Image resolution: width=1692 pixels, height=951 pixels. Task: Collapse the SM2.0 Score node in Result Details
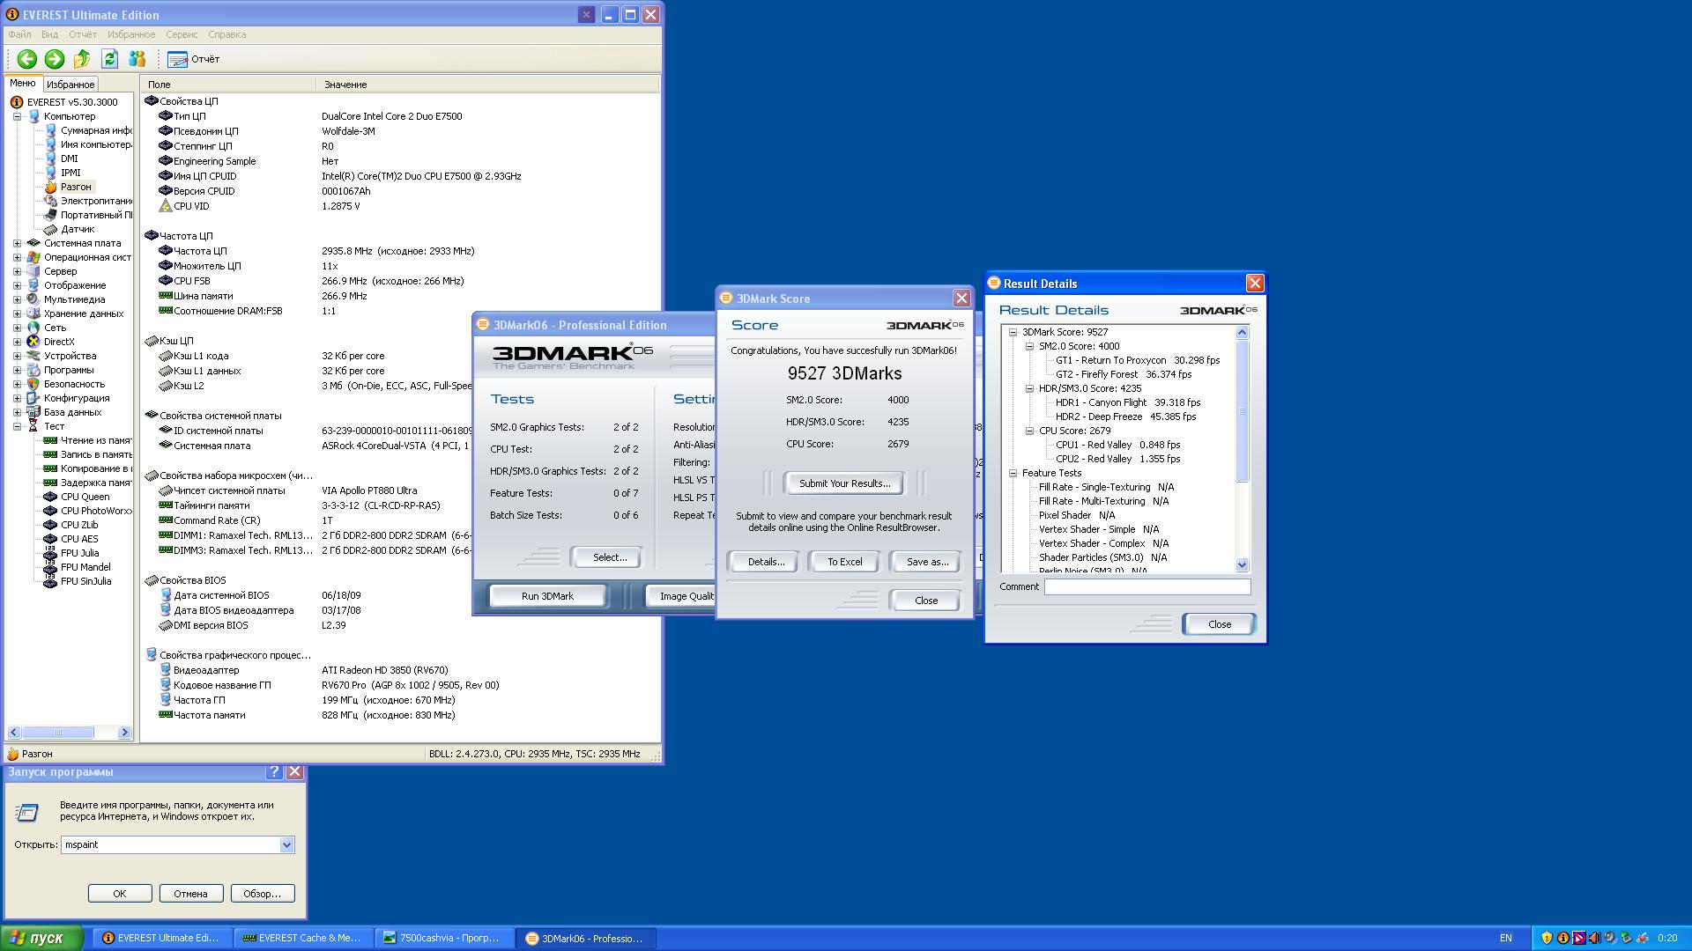pyautogui.click(x=1029, y=346)
